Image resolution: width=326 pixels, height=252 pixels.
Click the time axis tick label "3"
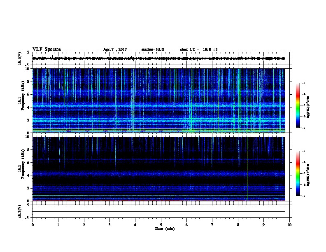tap(109, 225)
